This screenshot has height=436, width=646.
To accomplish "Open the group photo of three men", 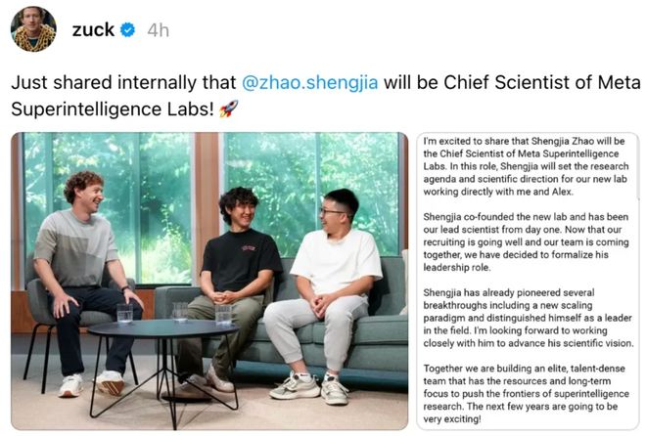I will click(209, 282).
